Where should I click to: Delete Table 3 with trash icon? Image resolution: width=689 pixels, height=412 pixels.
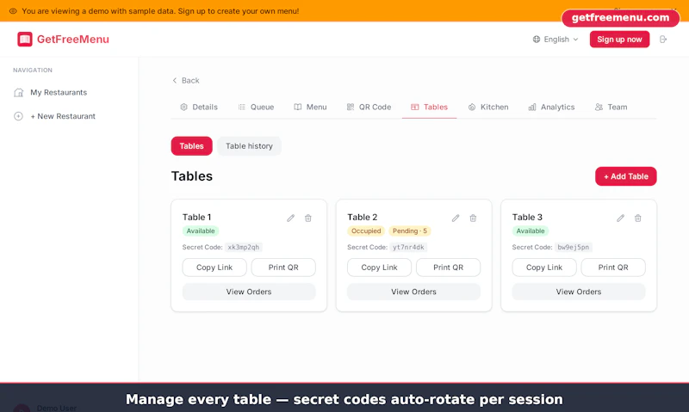click(637, 218)
